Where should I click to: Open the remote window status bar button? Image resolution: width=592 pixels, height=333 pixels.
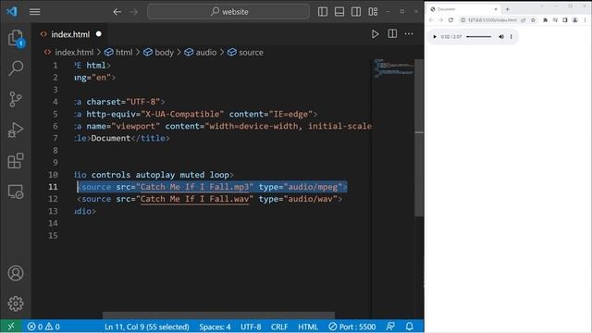point(11,327)
